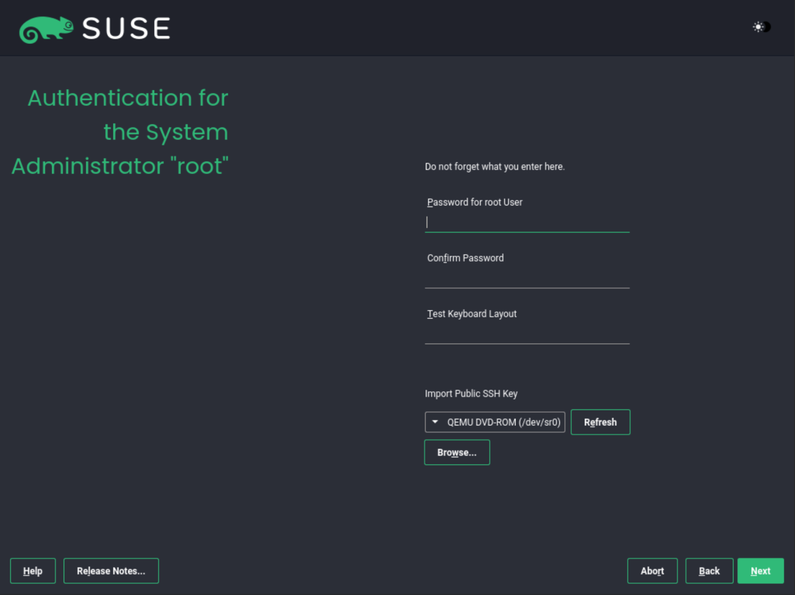This screenshot has width=795, height=595.
Task: Open the QEMU DVD-ROM device dropdown
Action: click(494, 422)
